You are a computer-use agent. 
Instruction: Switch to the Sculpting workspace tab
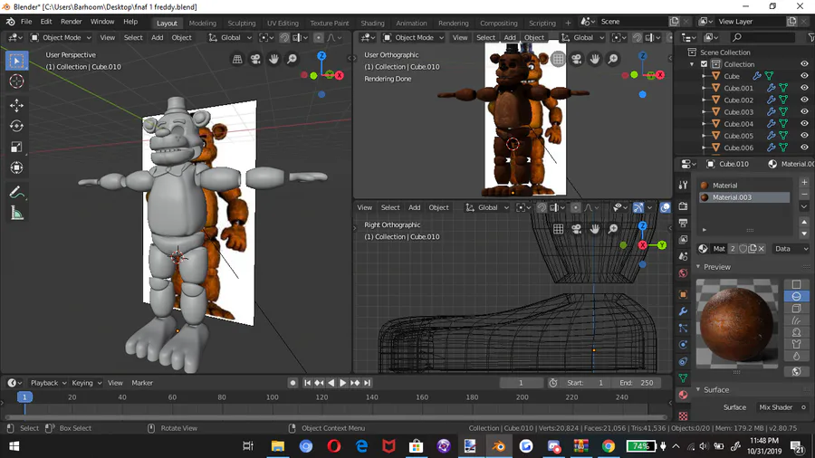click(241, 23)
